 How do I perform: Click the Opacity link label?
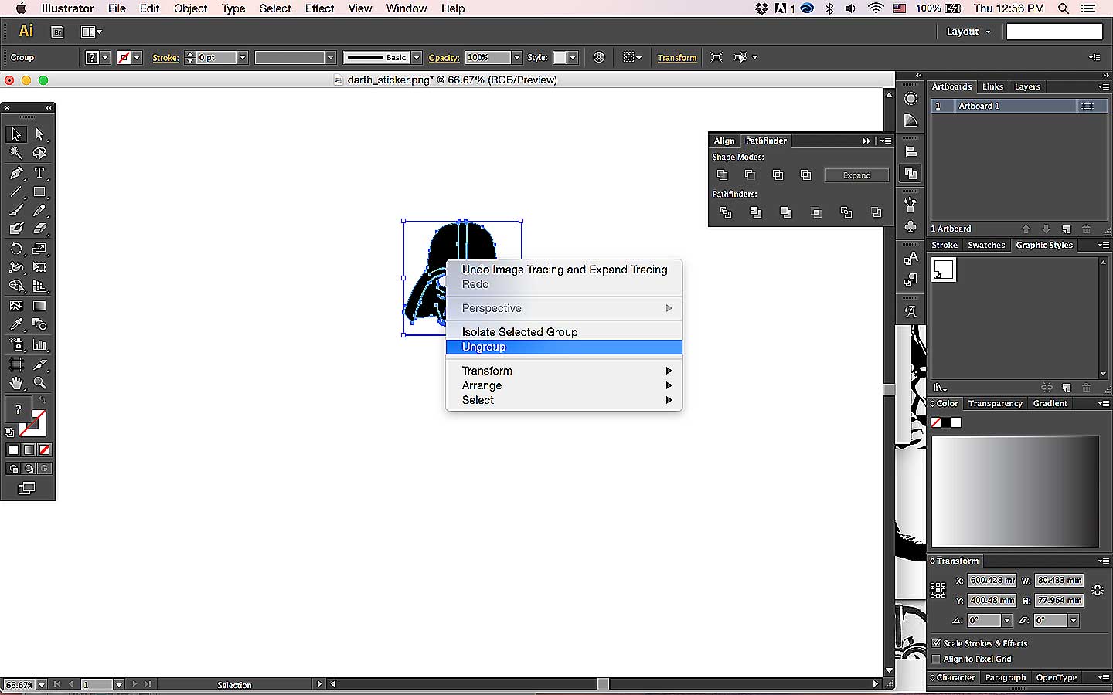click(x=444, y=57)
